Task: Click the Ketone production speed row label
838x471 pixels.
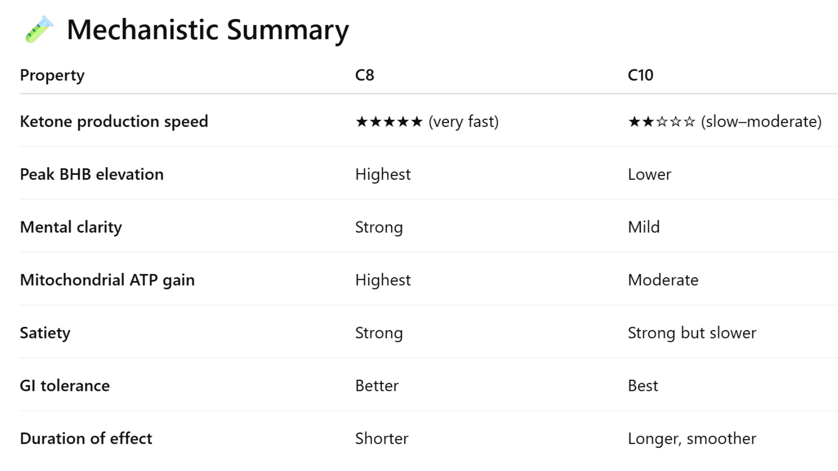Action: (114, 121)
